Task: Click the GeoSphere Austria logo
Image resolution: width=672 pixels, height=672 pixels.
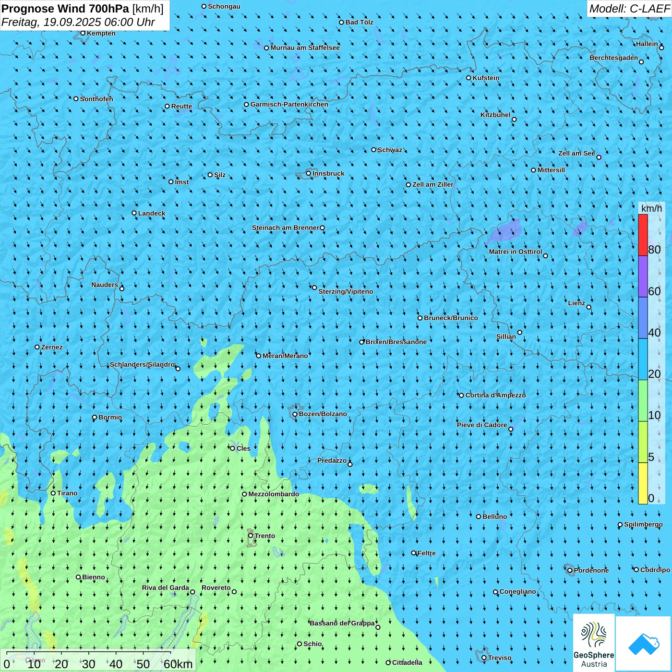Action: pos(594,643)
